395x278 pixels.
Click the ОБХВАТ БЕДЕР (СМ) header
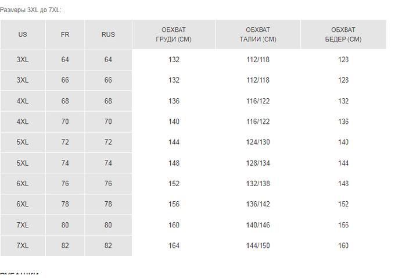pyautogui.click(x=343, y=34)
